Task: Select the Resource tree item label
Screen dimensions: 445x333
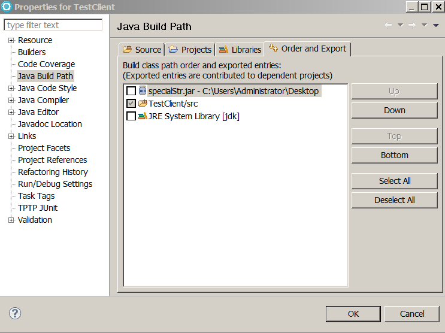Action: pos(35,40)
